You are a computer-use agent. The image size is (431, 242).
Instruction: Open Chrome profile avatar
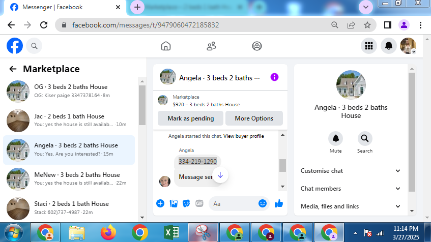click(x=404, y=25)
